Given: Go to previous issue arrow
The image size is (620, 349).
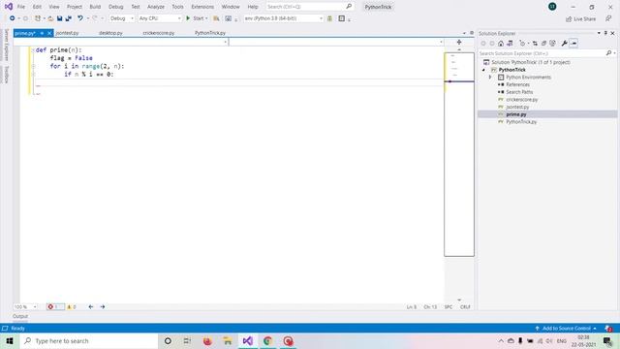Looking at the screenshot, I should (x=91, y=306).
